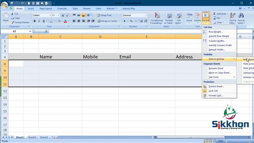Click the Grow Font icon
This screenshot has width=254, height=143.
tap(63, 15)
